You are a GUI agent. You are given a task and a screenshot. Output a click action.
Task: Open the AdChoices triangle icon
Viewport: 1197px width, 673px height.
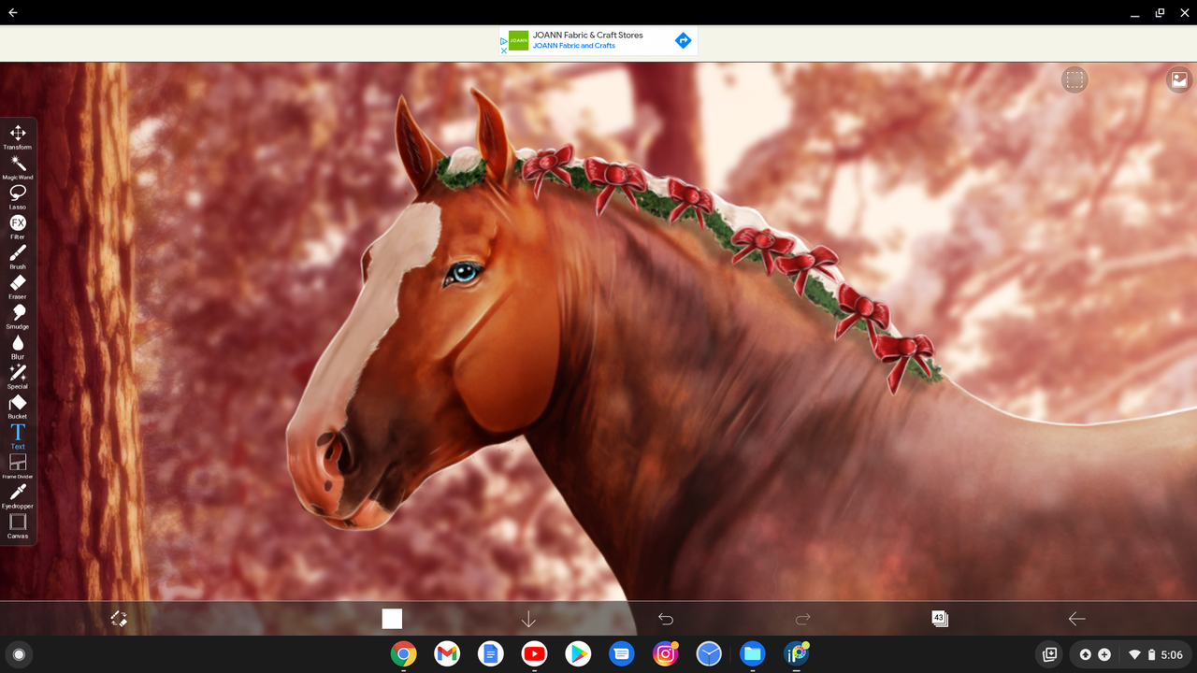[504, 41]
